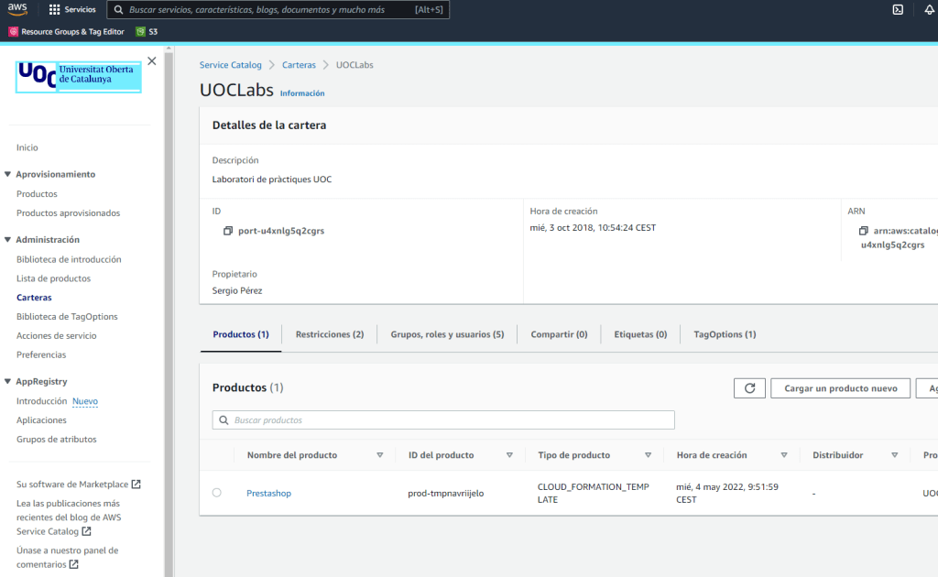Sort by Nombre del producto column arrow
Image resolution: width=938 pixels, height=577 pixels.
(x=380, y=455)
